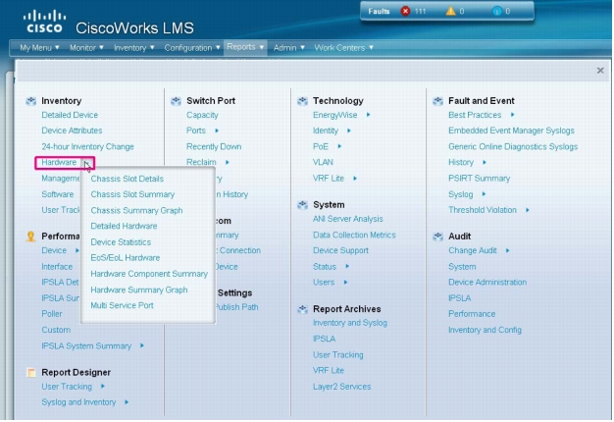Image resolution: width=614 pixels, height=422 pixels.
Task: Expand the Change Audit submenu arrow
Action: point(507,250)
